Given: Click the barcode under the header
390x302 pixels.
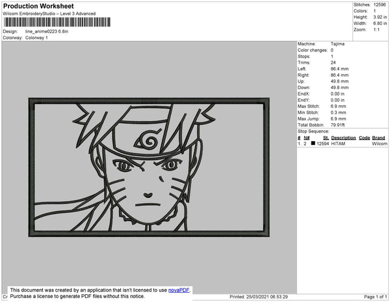Looking at the screenshot, I should click(x=57, y=22).
